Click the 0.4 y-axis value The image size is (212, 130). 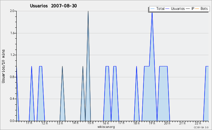[12, 99]
